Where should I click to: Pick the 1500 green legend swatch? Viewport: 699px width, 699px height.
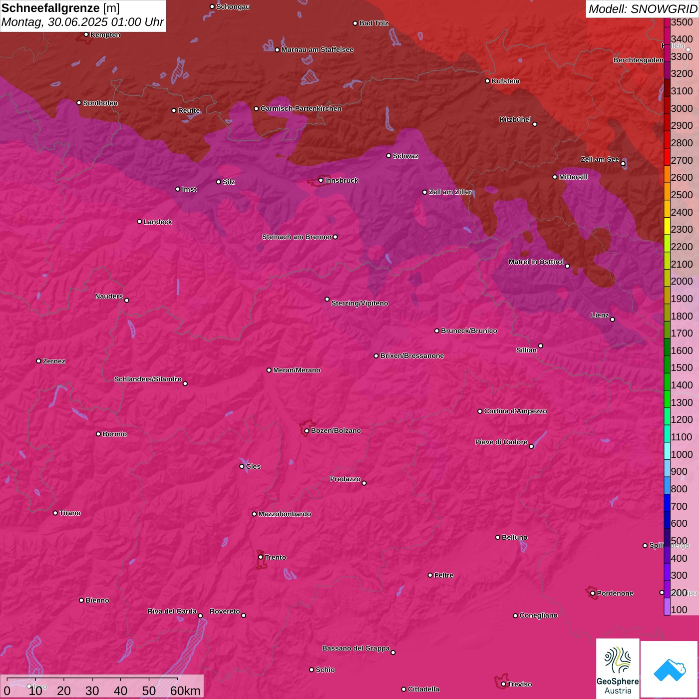[x=667, y=364]
